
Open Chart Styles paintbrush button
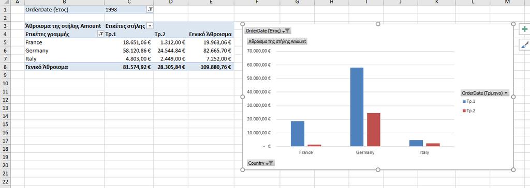tap(525, 44)
